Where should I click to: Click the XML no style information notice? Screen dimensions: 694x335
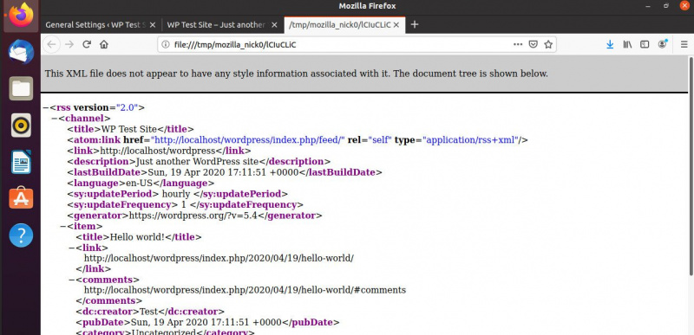[x=297, y=74]
